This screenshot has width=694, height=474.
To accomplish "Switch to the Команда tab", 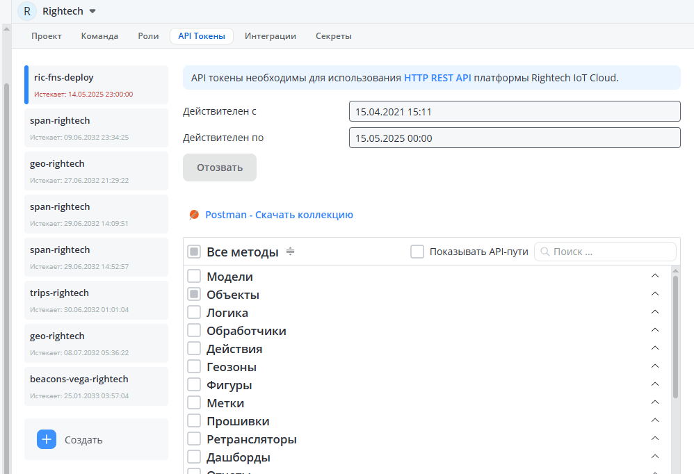I will coord(99,36).
